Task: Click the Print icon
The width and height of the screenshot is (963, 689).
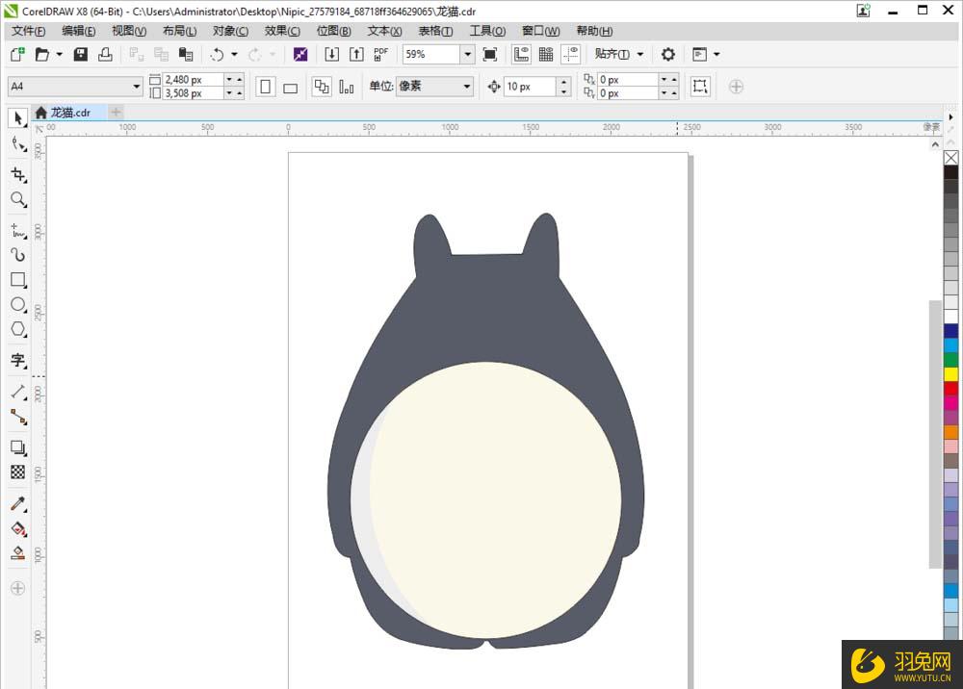Action: pyautogui.click(x=105, y=55)
